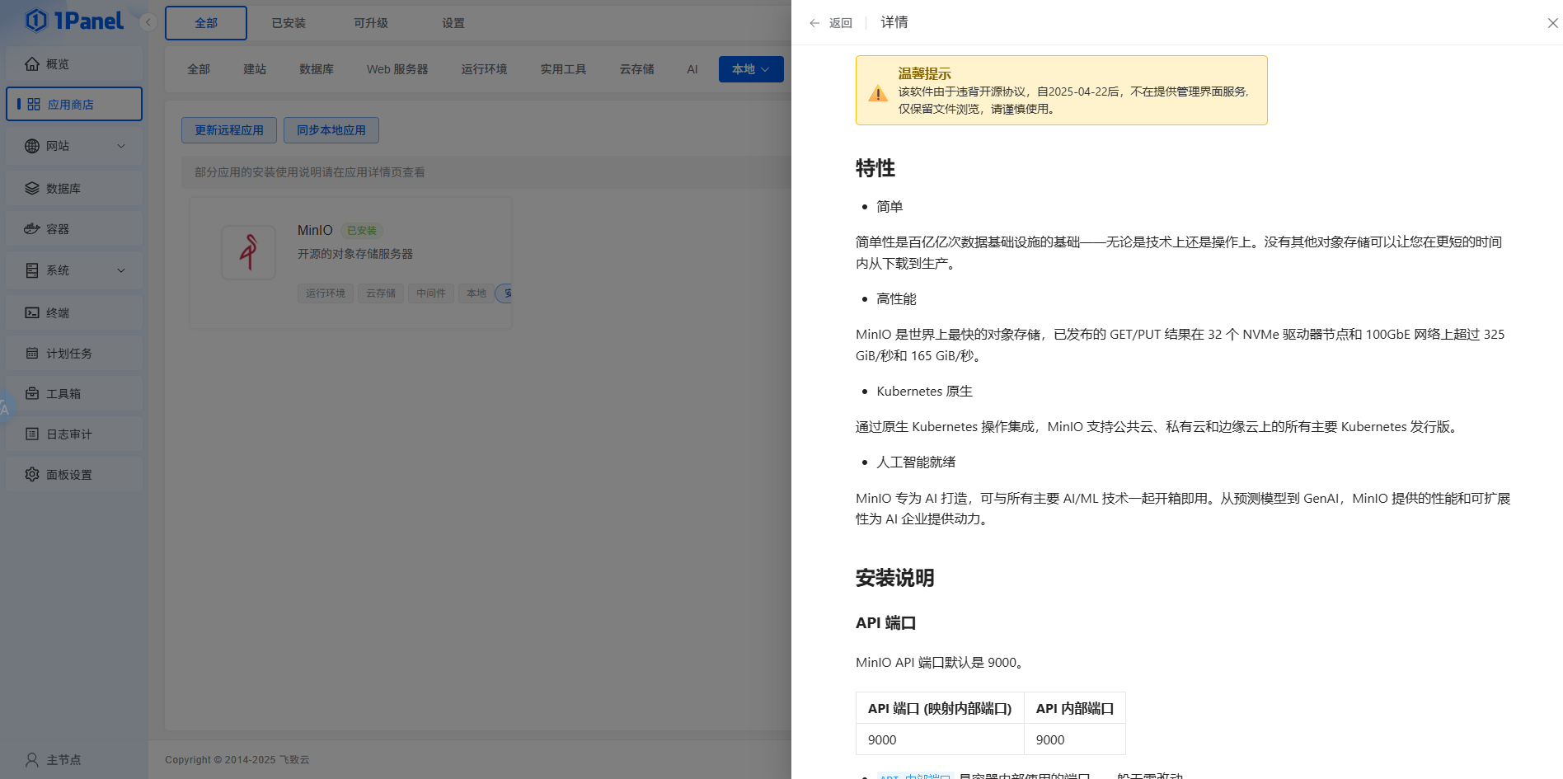1563x779 pixels.
Task: Filter apps by 云存储 category
Action: coord(636,69)
